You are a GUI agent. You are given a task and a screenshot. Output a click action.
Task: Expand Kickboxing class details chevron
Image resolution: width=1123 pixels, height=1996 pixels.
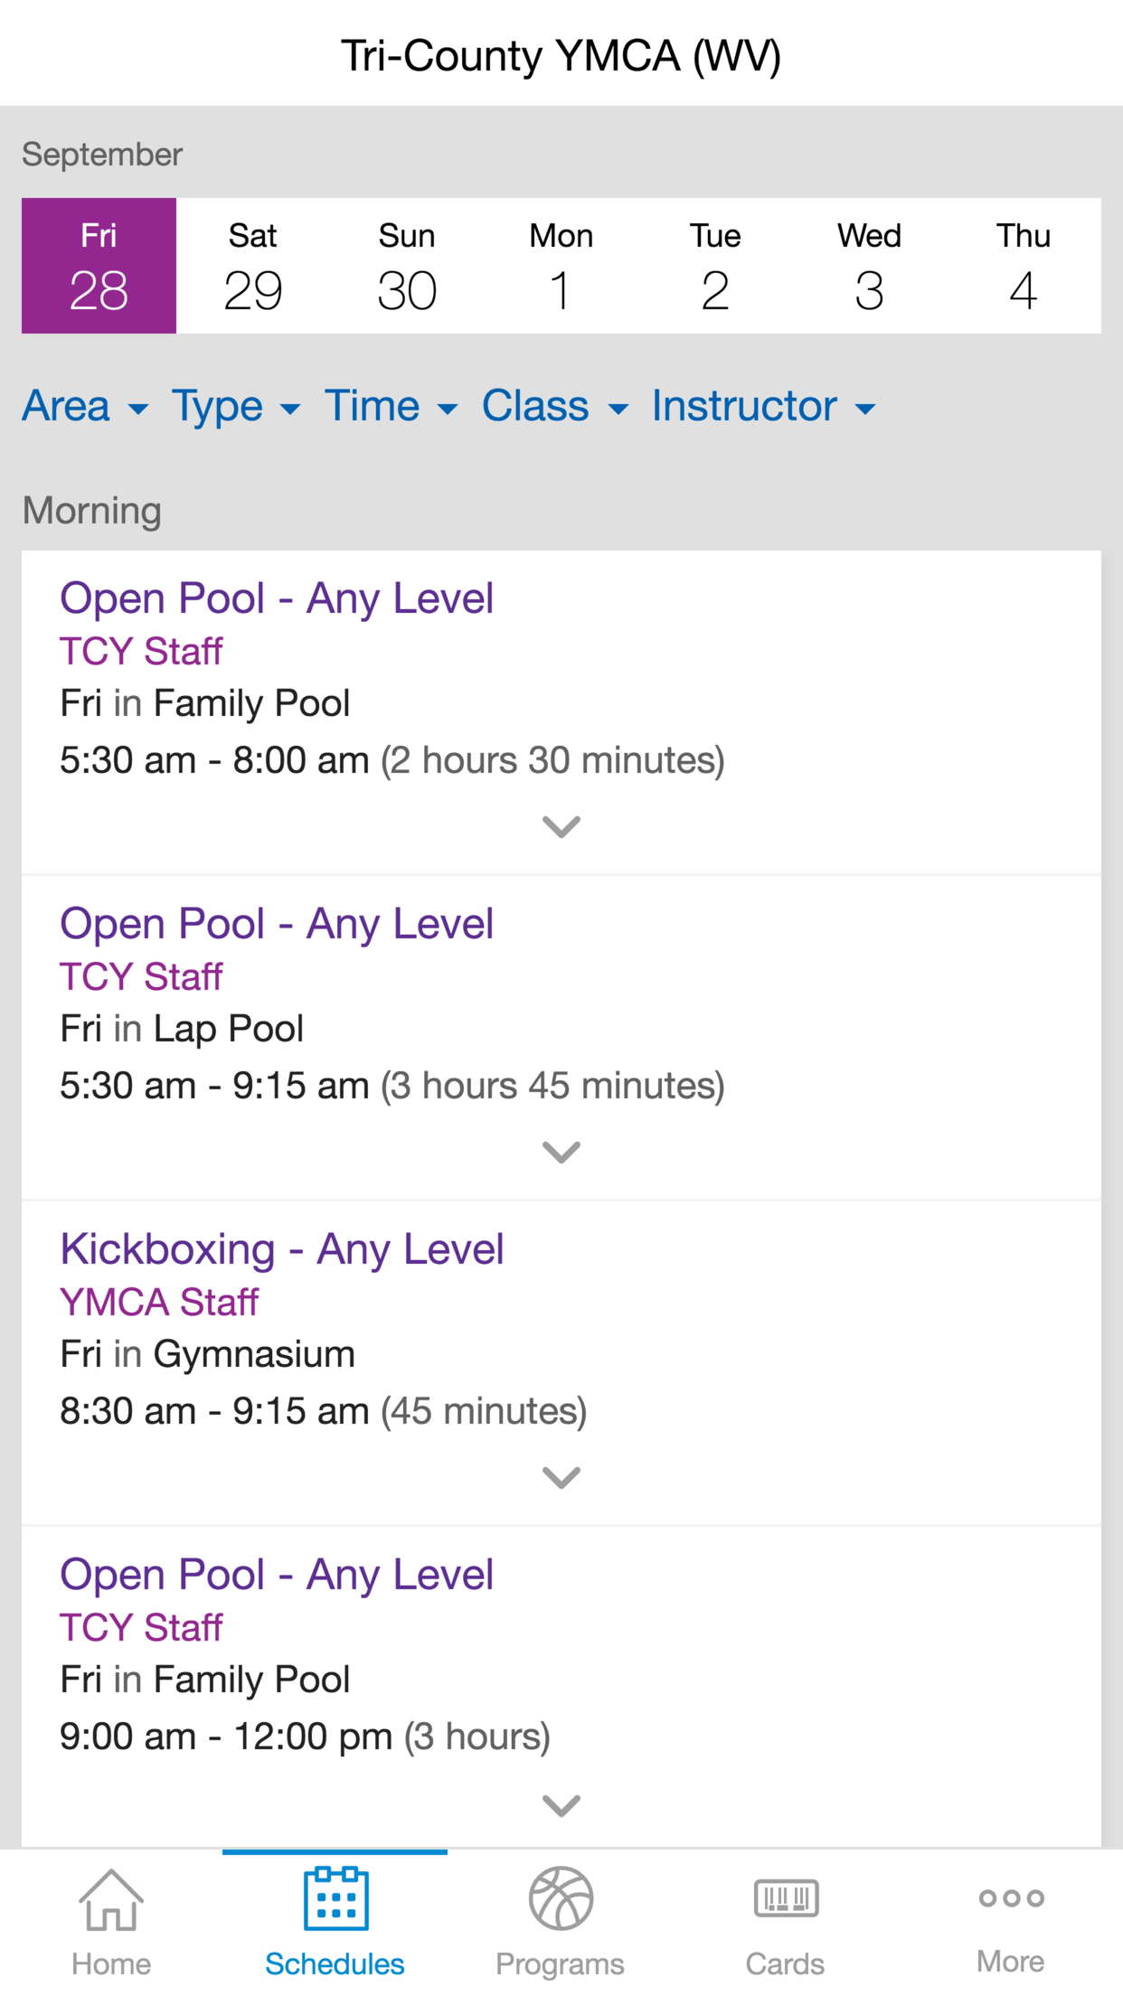tap(561, 1477)
